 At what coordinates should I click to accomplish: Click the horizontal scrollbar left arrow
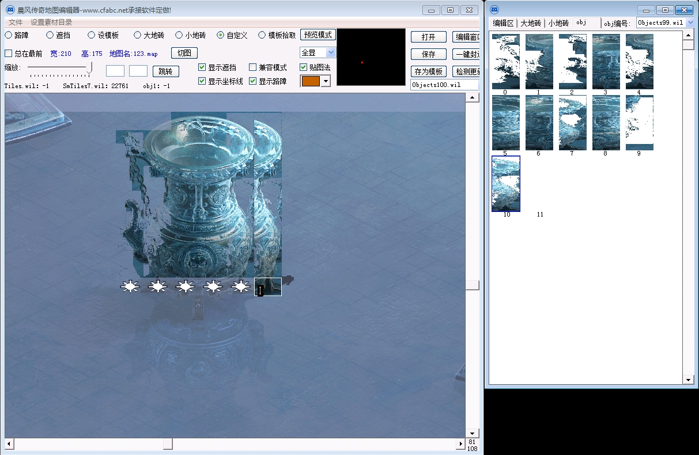click(x=9, y=444)
